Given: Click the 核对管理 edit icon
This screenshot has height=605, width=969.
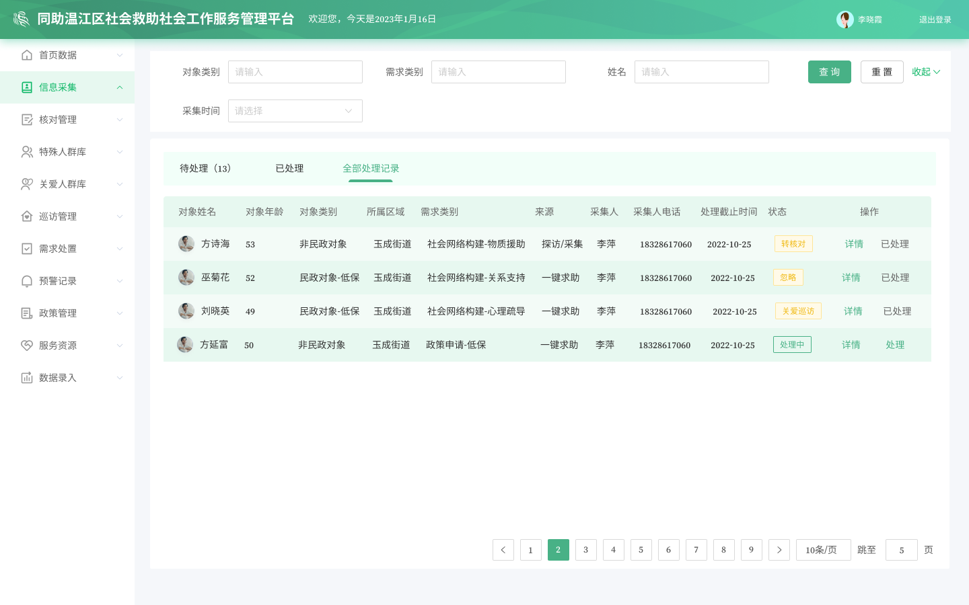Looking at the screenshot, I should coord(27,120).
